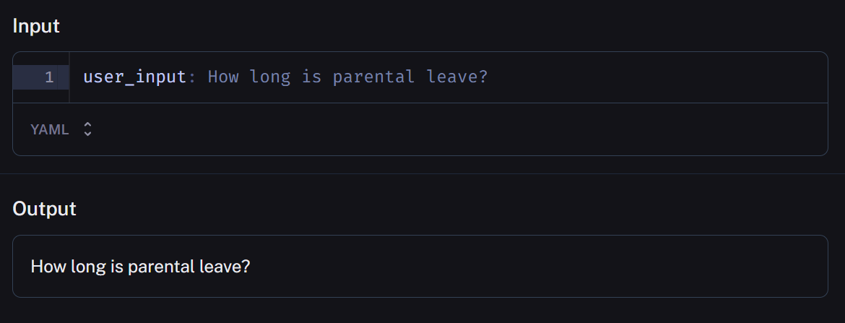Open the YAML format dropdown
845x323 pixels.
pos(61,129)
